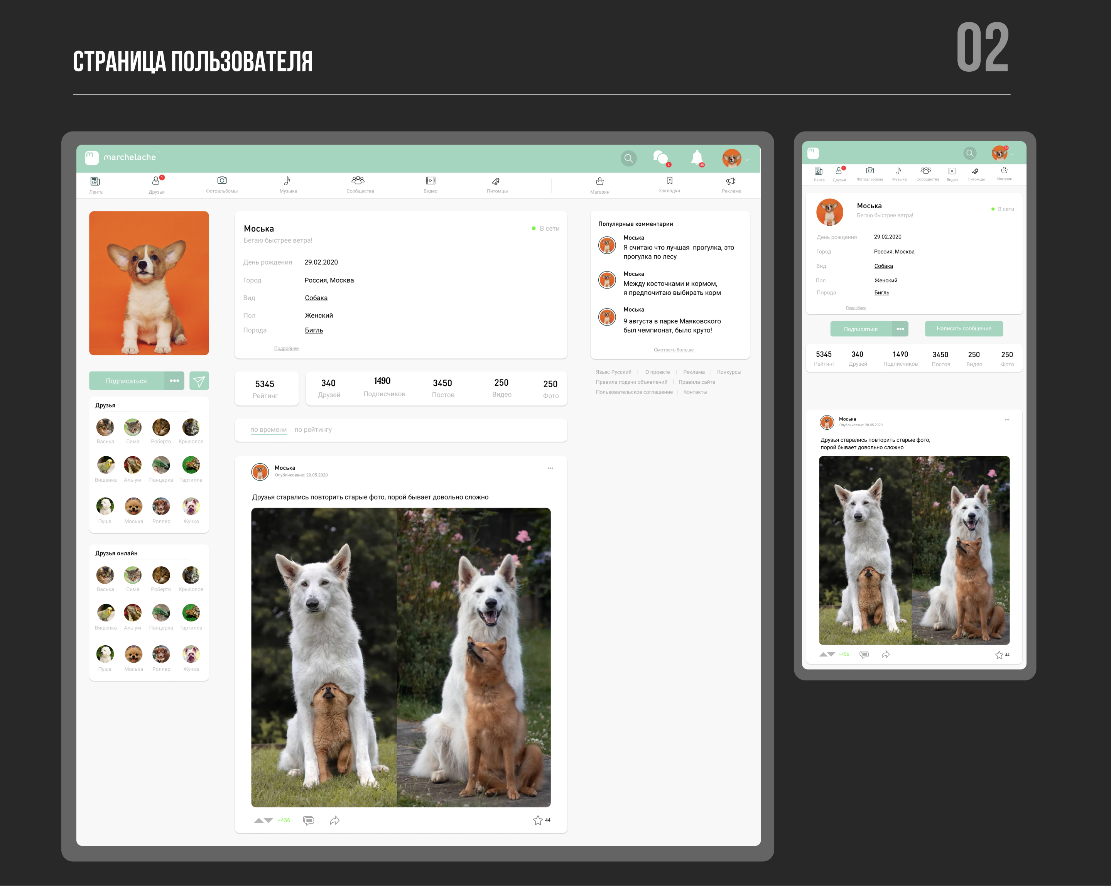Favorite the desktop post with star icon

(537, 820)
